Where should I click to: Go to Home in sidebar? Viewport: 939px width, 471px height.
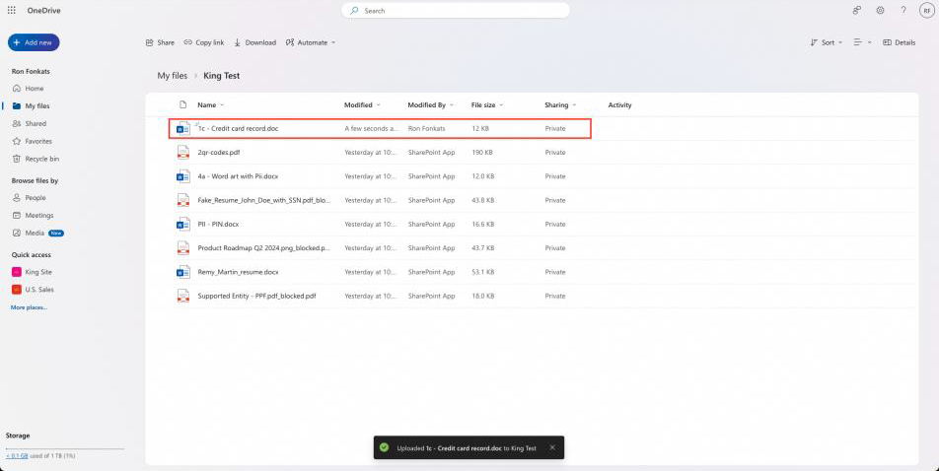[x=29, y=88]
